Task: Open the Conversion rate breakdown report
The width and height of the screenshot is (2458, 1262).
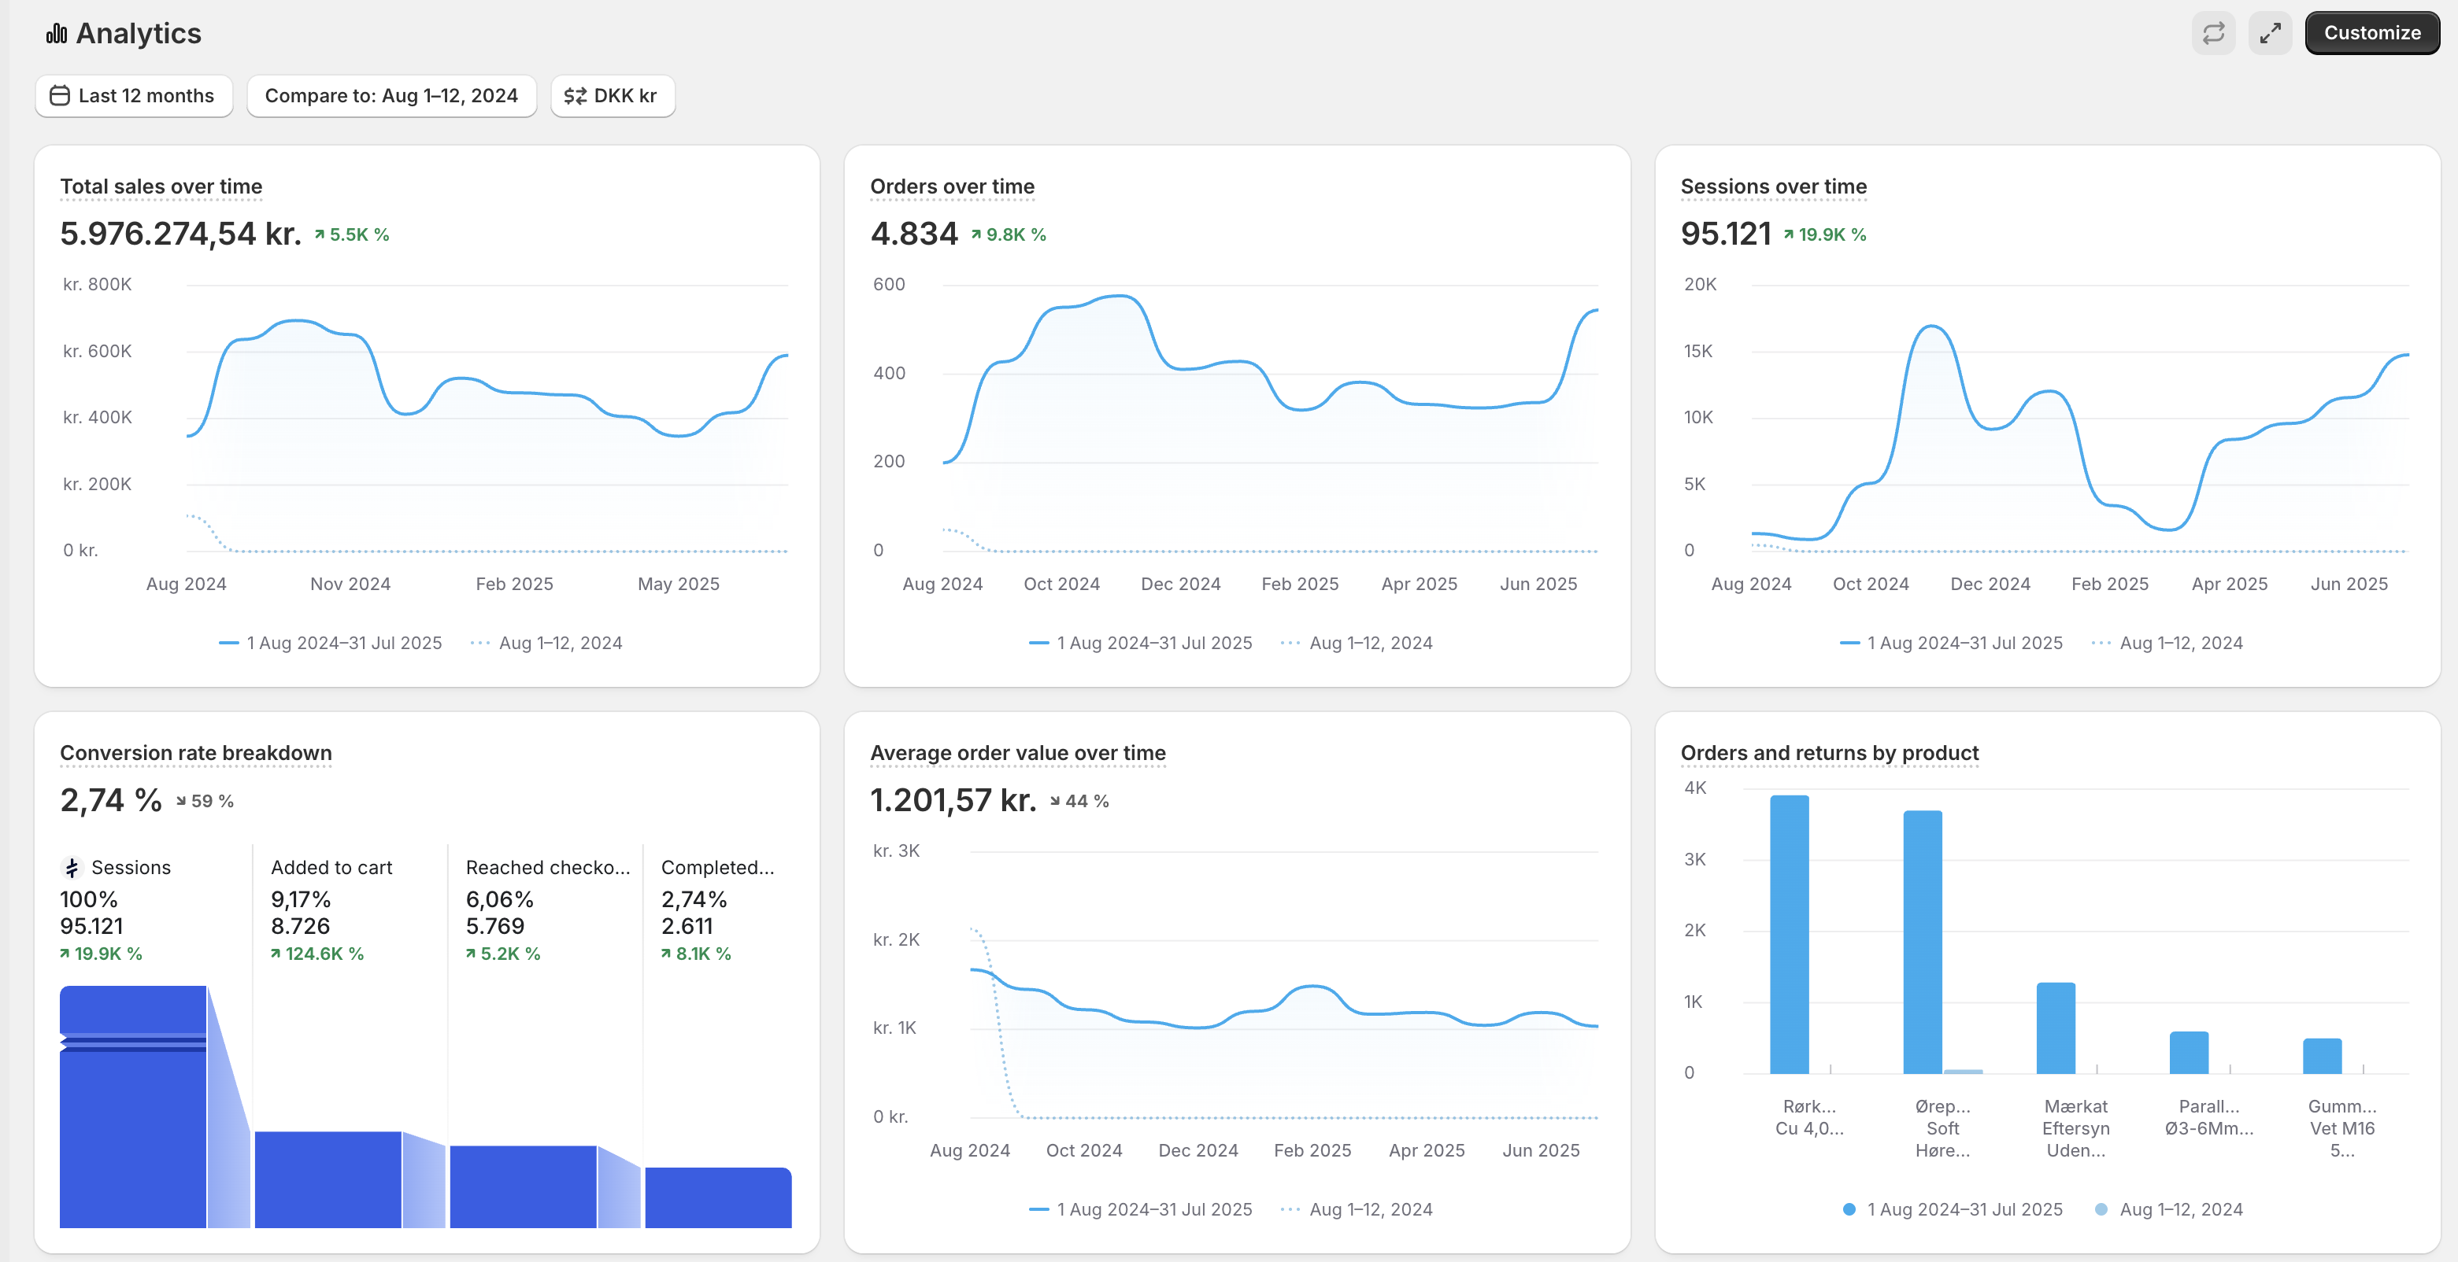Action: pos(195,754)
